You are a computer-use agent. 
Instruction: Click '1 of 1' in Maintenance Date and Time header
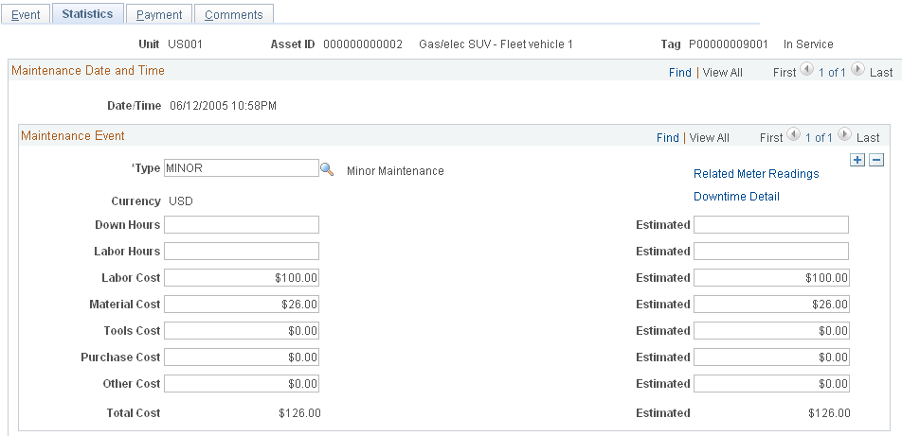833,73
